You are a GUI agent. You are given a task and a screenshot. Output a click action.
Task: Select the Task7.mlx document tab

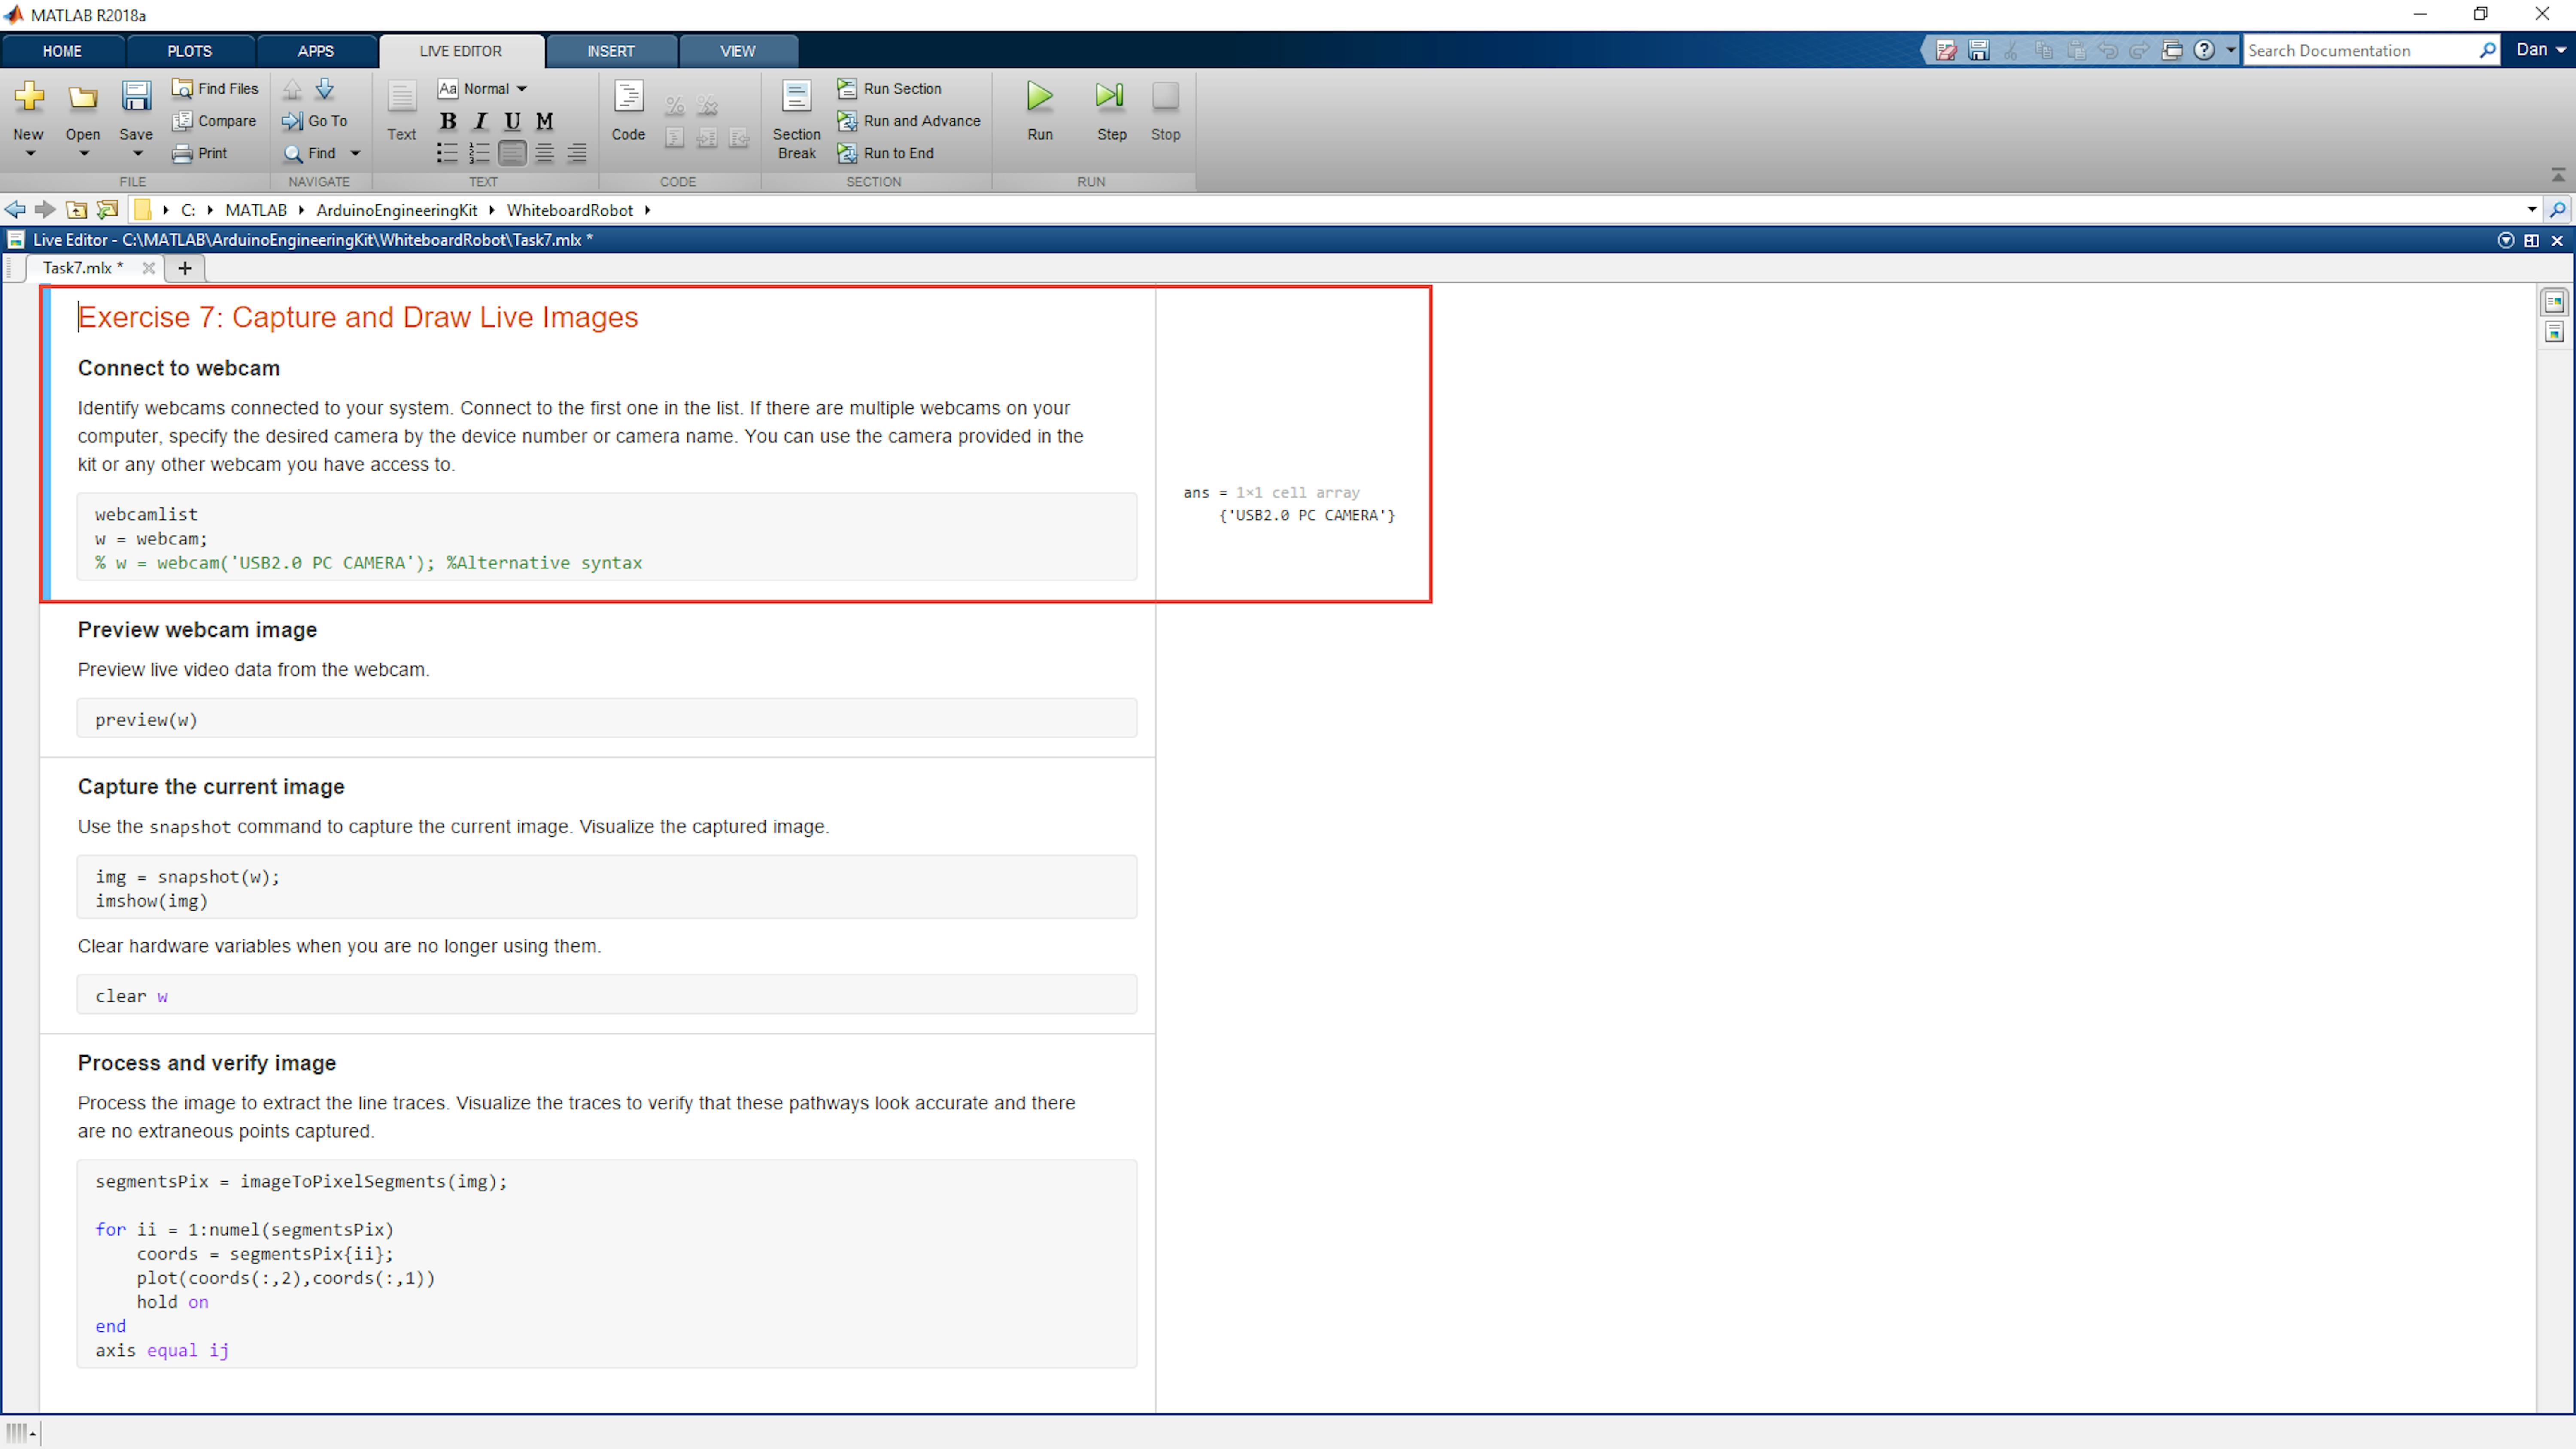point(83,268)
